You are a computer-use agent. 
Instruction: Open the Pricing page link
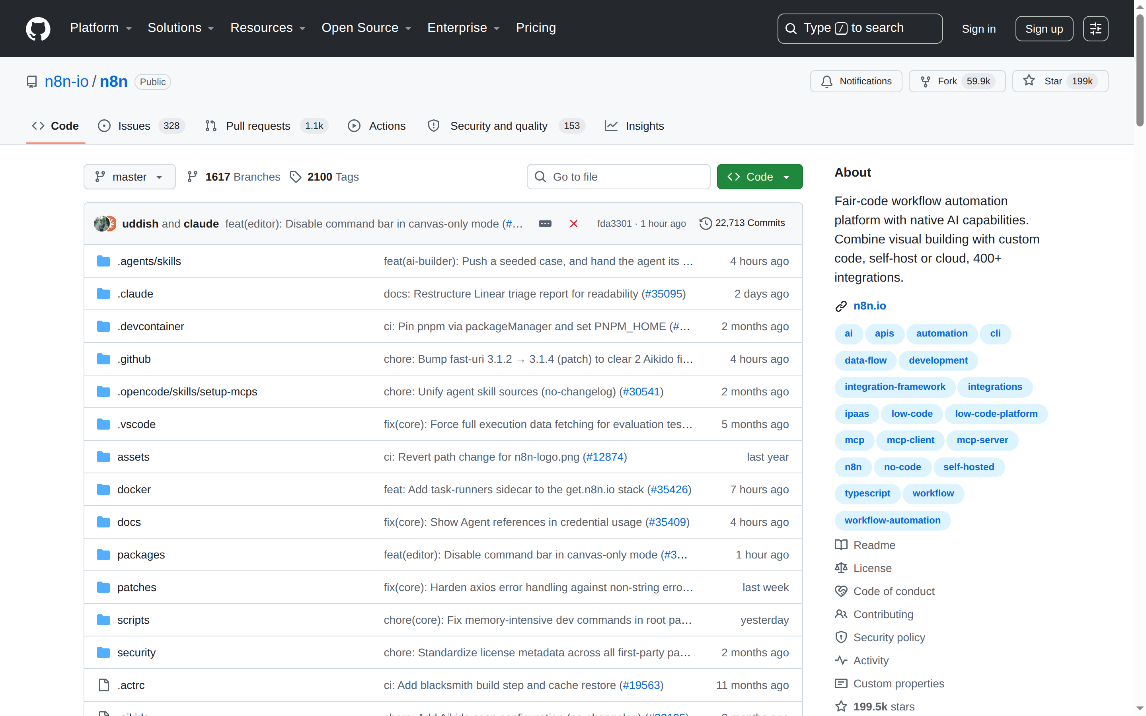click(536, 28)
